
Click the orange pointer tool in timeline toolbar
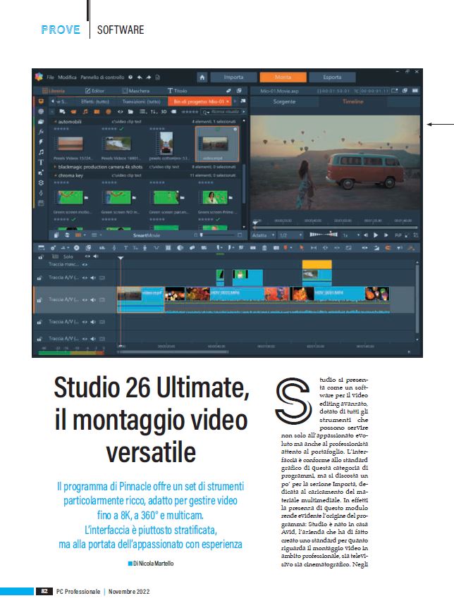coord(301,248)
